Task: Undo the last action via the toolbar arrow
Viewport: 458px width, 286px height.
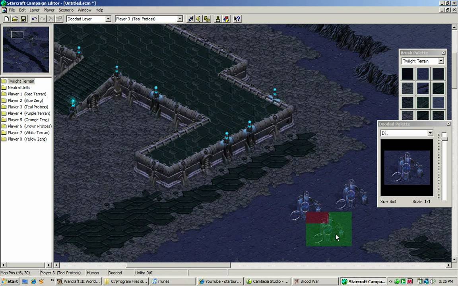Action: click(x=34, y=19)
